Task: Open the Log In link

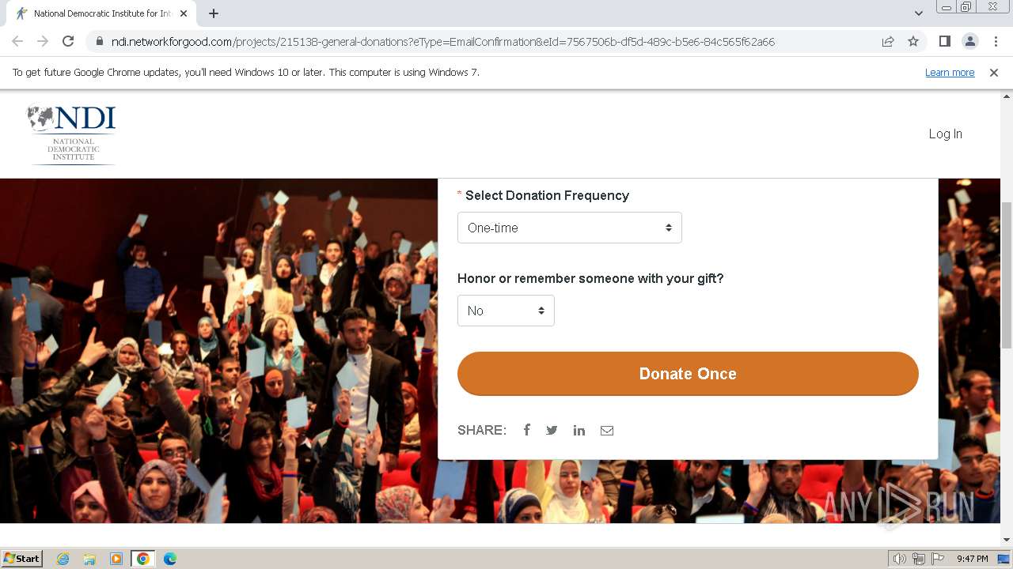Action: click(x=946, y=134)
